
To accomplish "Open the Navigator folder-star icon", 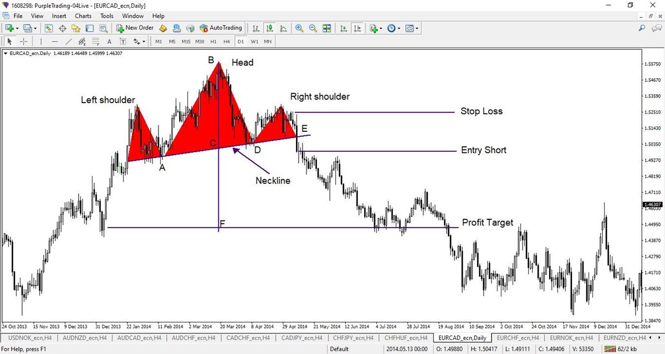I will point(76,28).
